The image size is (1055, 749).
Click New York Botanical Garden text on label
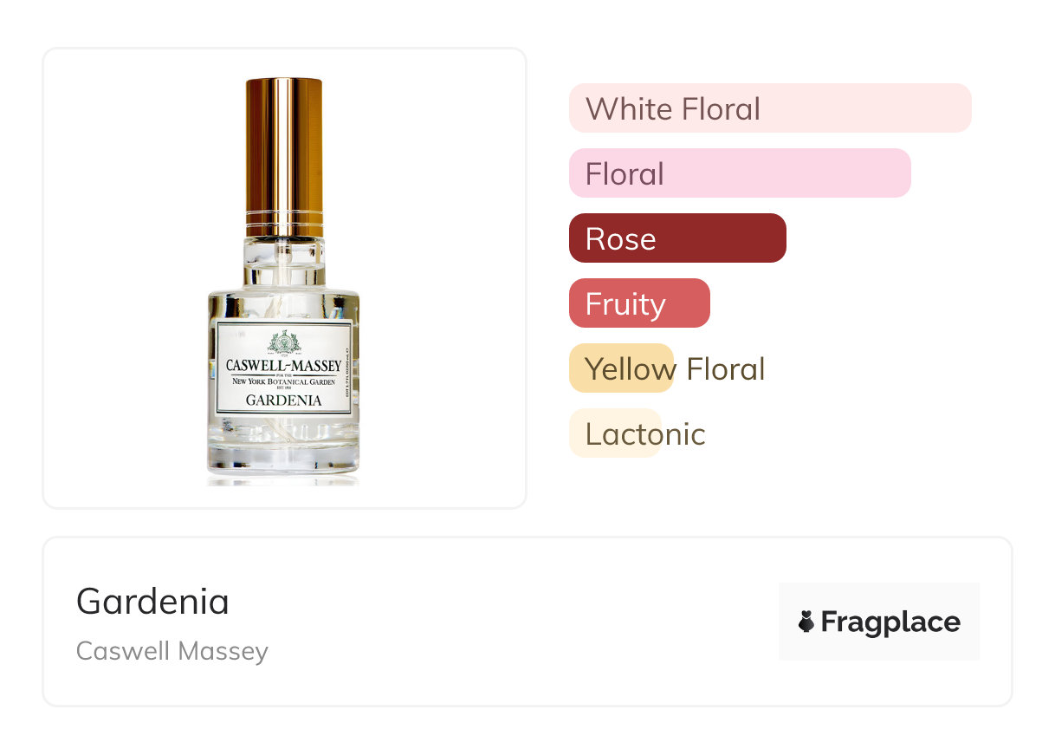[284, 381]
